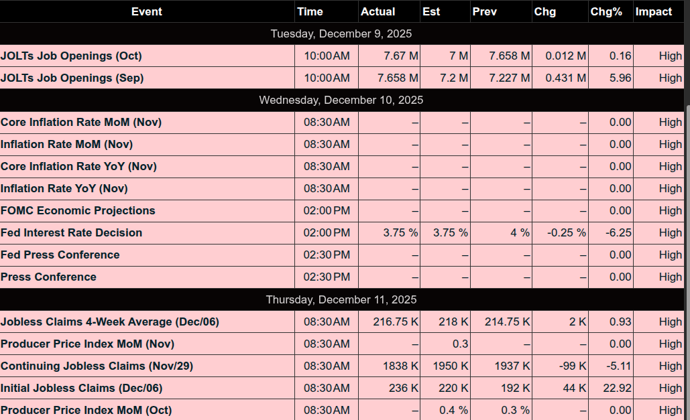This screenshot has height=420, width=690.
Task: Click the vertical scrollbar on the right
Action: 687,201
